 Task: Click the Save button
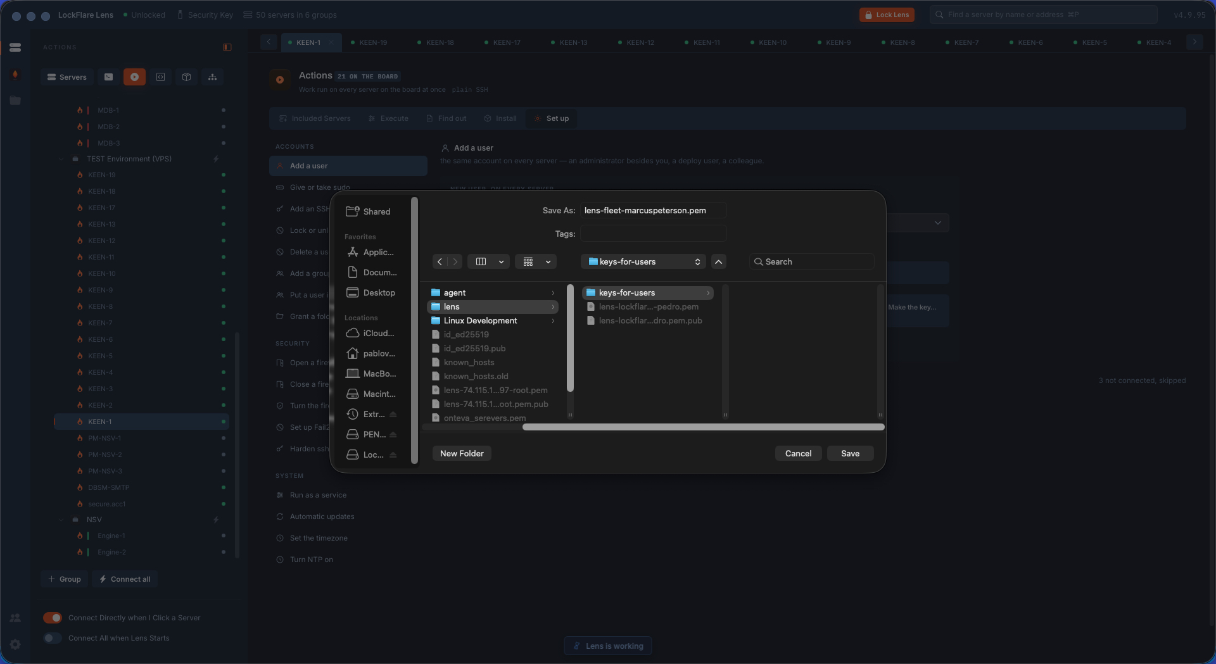tap(850, 454)
